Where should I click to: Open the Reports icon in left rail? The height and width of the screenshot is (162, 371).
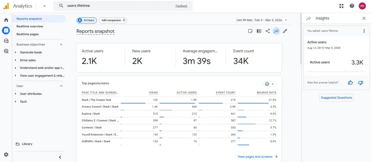point(6,30)
